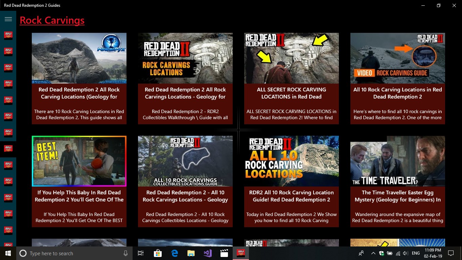Viewport: 462px width, 260px height.
Task: Click description 'Today in Red Dead Redemption 2 We Show'
Action: 292,214
